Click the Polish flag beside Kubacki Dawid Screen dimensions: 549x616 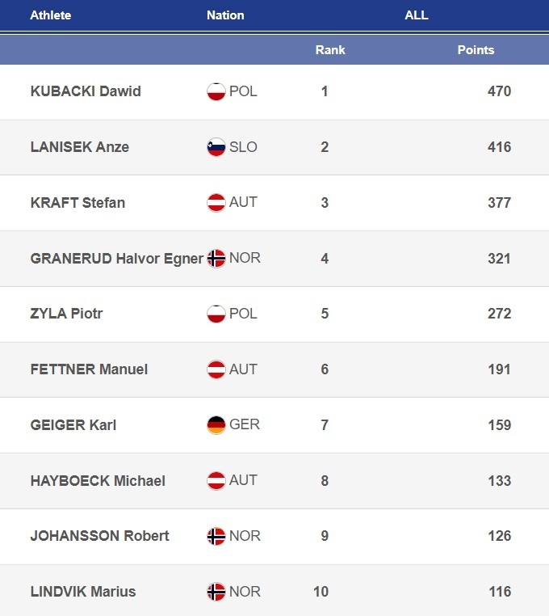tap(216, 91)
